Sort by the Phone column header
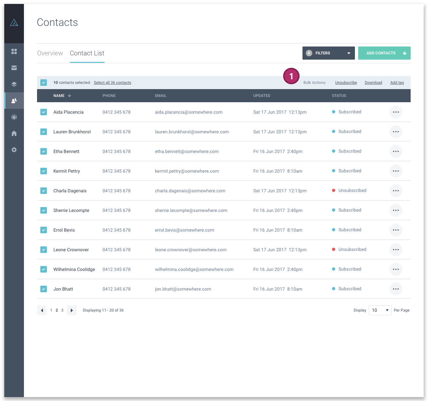 pyautogui.click(x=109, y=96)
